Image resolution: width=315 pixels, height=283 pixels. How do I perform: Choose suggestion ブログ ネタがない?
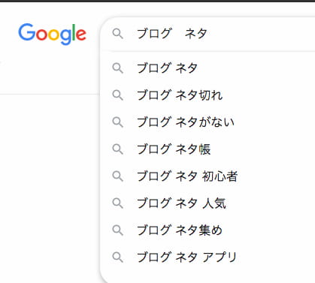(207, 122)
